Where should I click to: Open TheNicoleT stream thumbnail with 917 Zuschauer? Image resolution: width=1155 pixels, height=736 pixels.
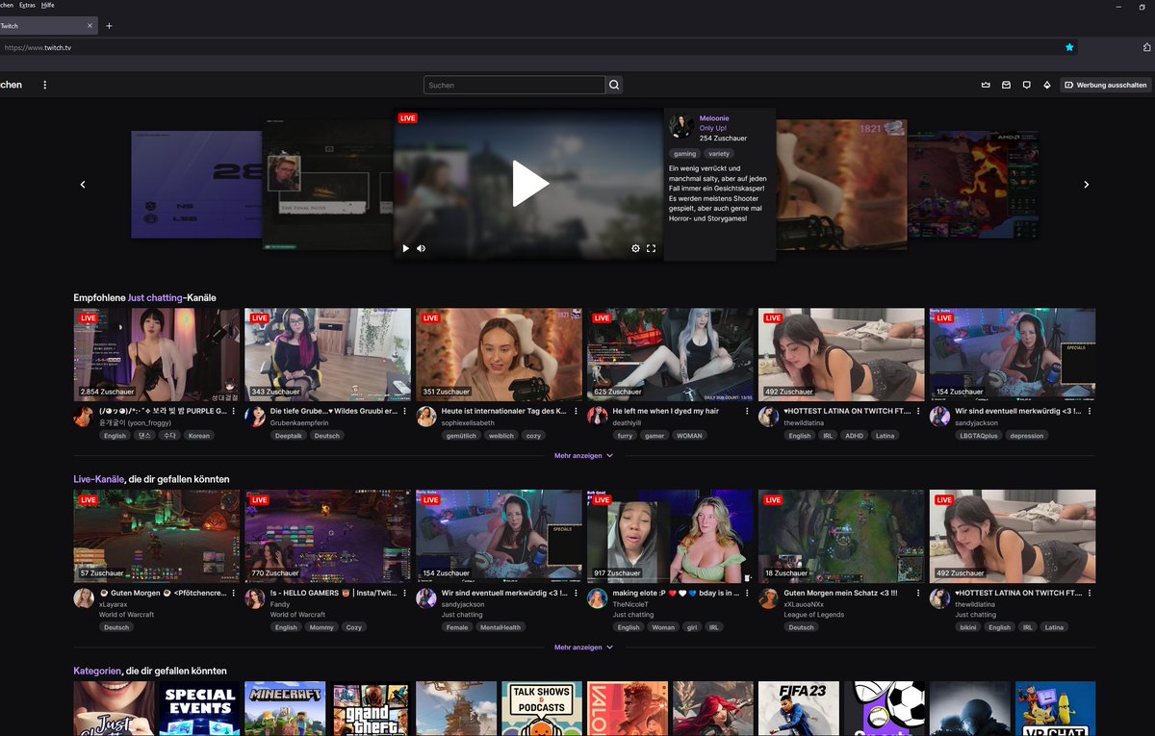click(671, 536)
